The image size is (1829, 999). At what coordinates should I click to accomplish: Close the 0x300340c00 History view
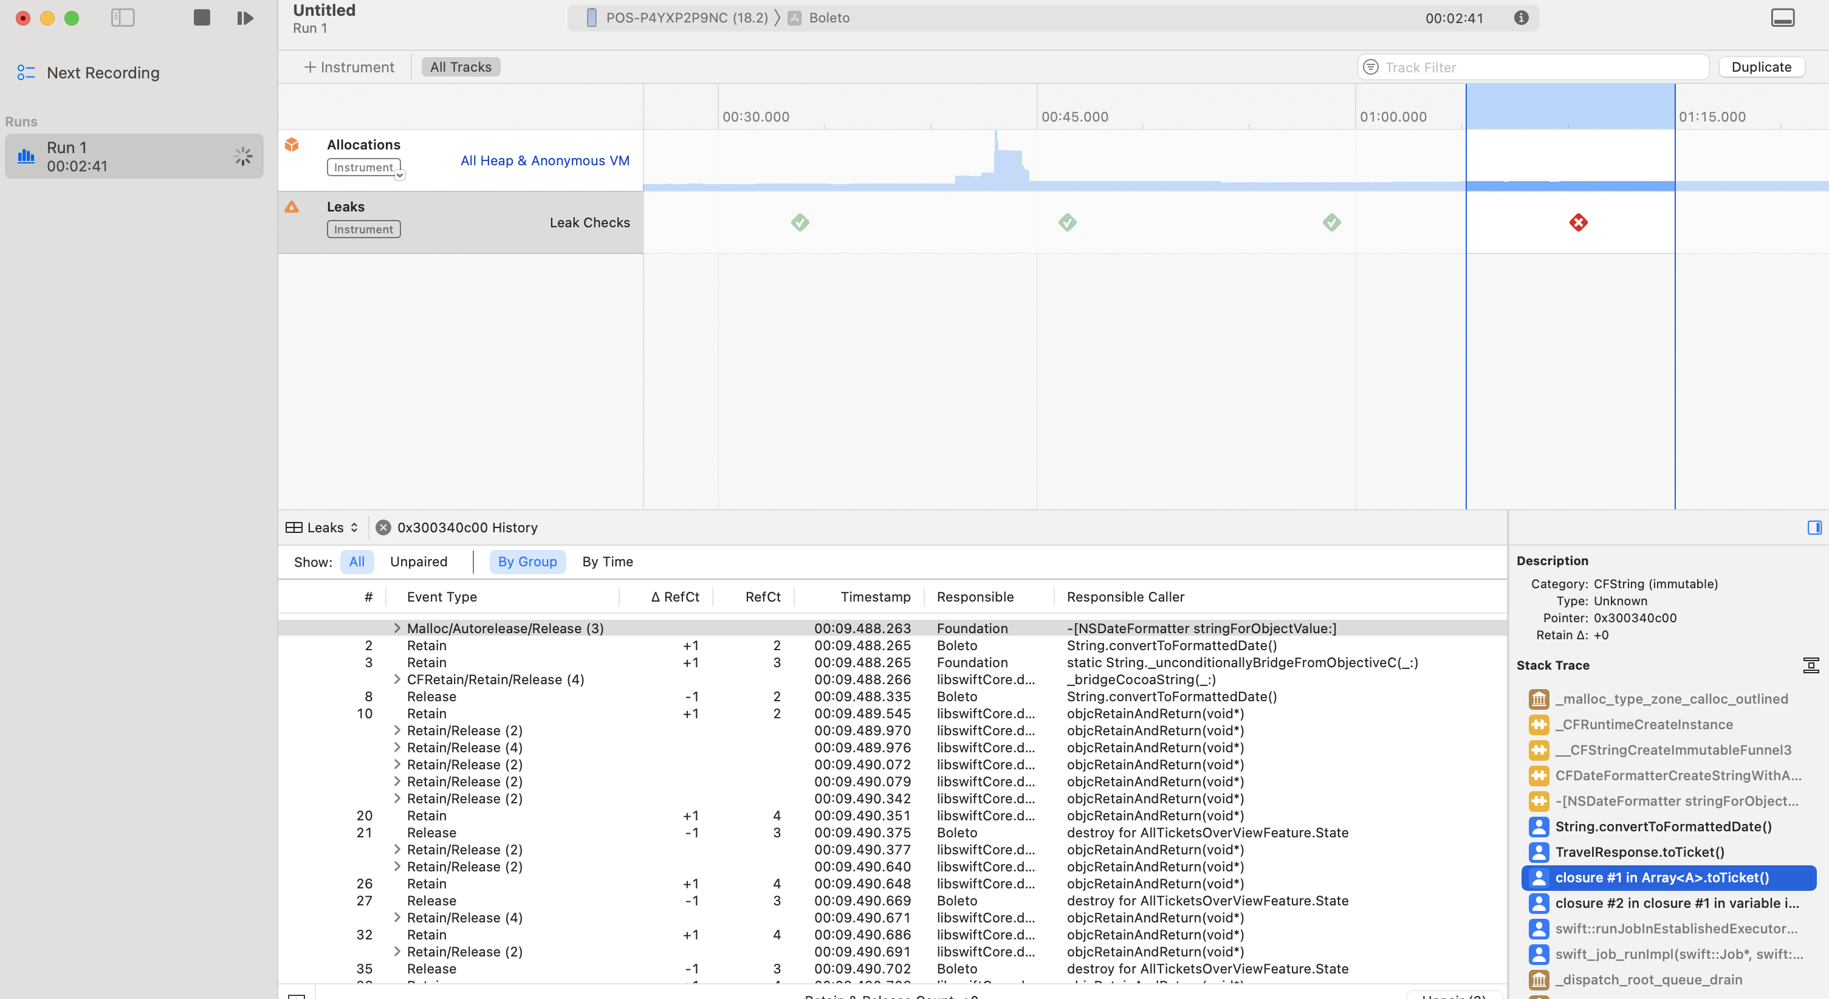coord(383,527)
